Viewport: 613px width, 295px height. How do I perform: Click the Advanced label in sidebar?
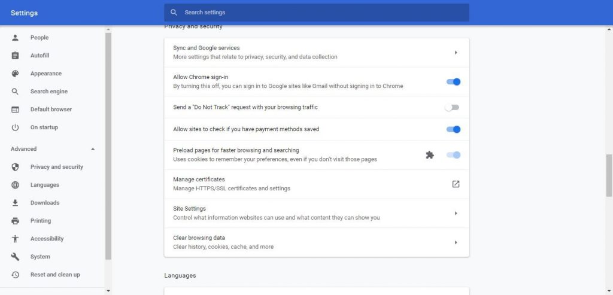click(x=23, y=149)
